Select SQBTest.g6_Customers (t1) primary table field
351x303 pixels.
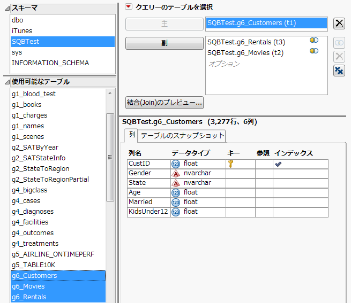tap(266, 23)
